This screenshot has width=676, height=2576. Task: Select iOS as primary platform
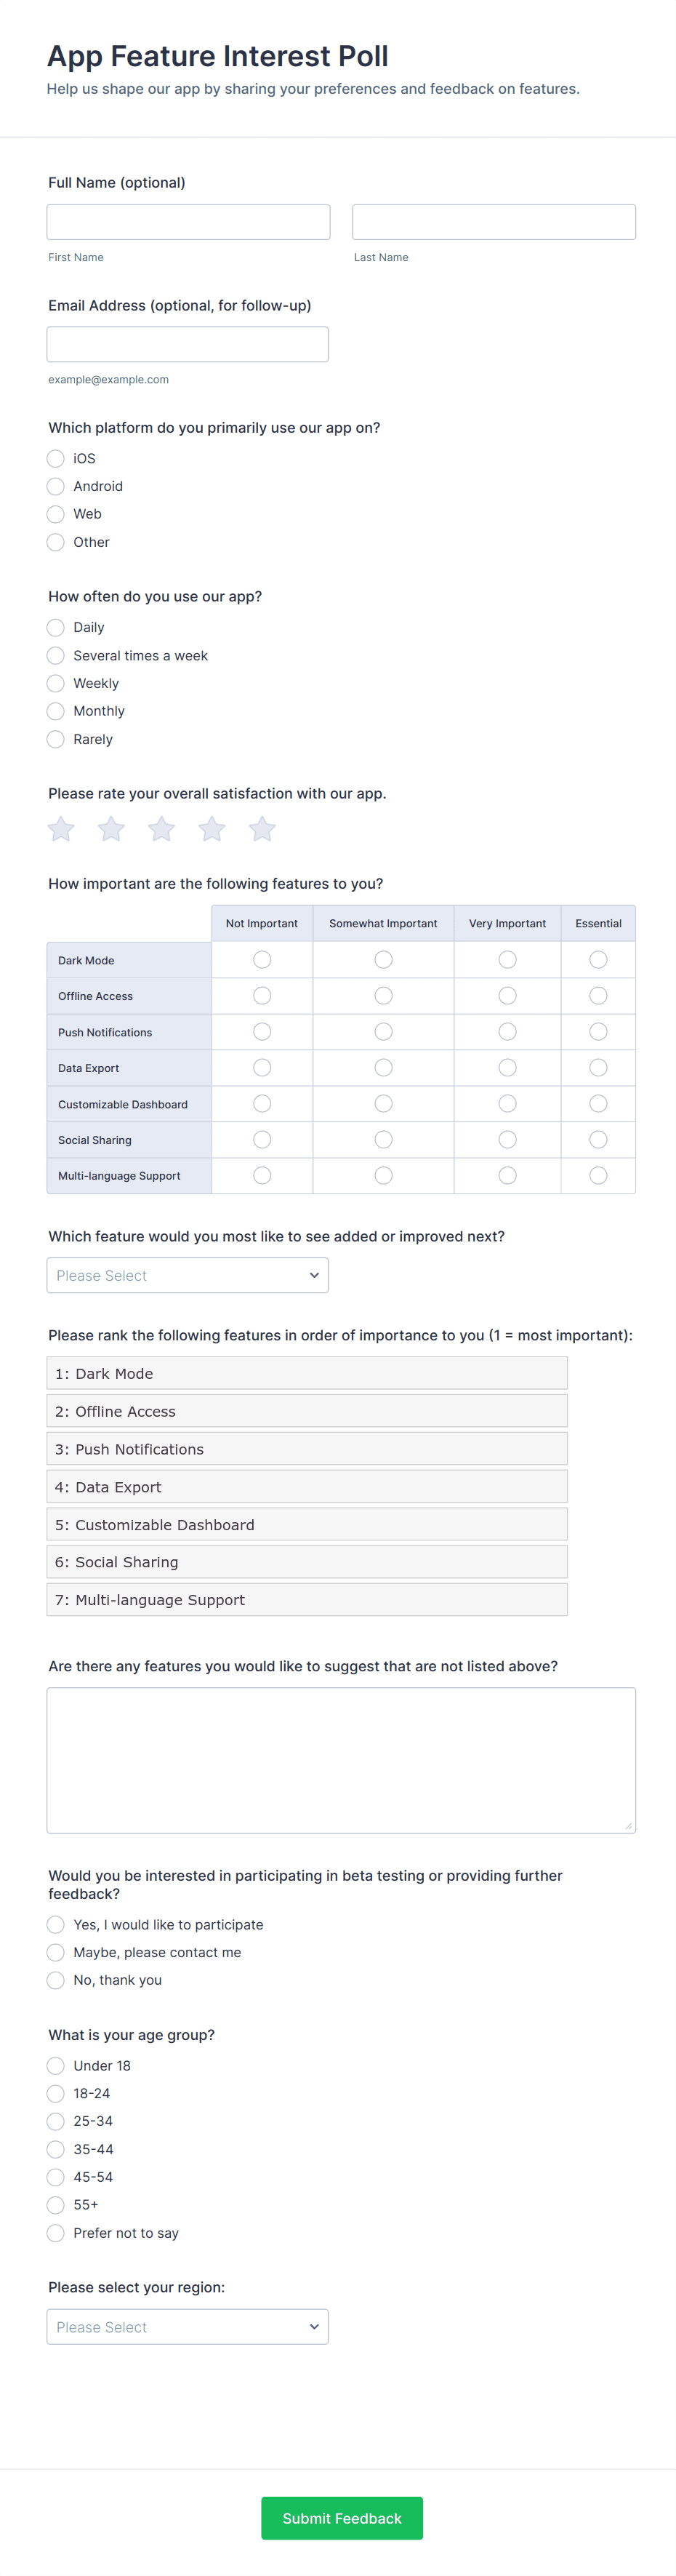pos(56,458)
